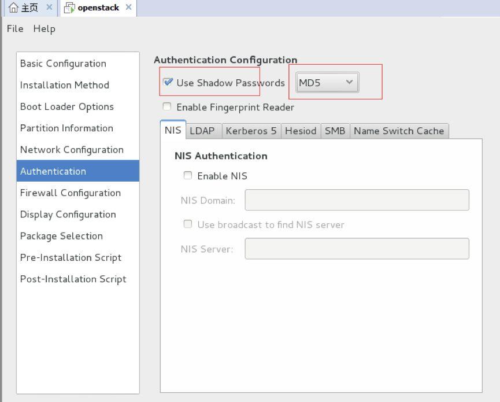Open the Kerberos 5 tab
The image size is (500, 402).
[251, 131]
